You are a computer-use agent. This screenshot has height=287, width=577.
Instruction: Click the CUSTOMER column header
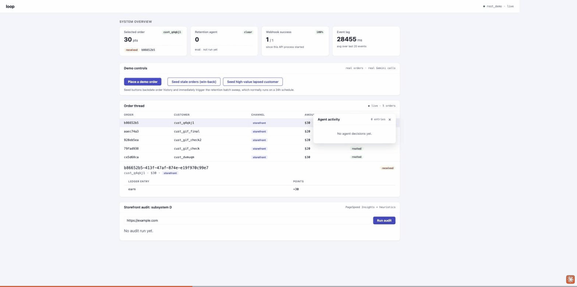[182, 115]
